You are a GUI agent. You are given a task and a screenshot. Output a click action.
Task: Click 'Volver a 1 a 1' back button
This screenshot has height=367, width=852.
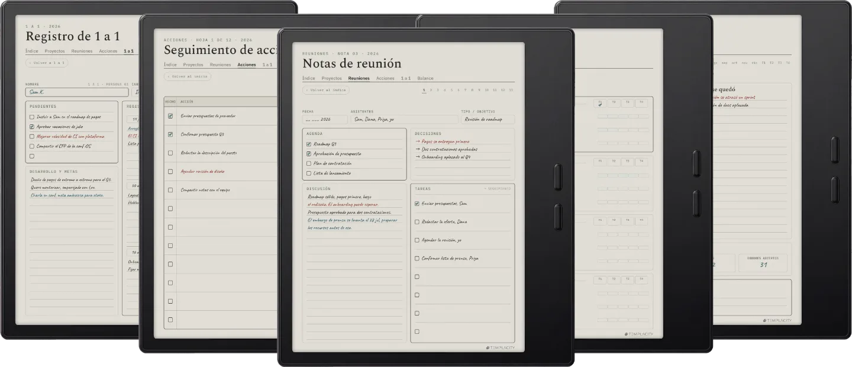47,63
